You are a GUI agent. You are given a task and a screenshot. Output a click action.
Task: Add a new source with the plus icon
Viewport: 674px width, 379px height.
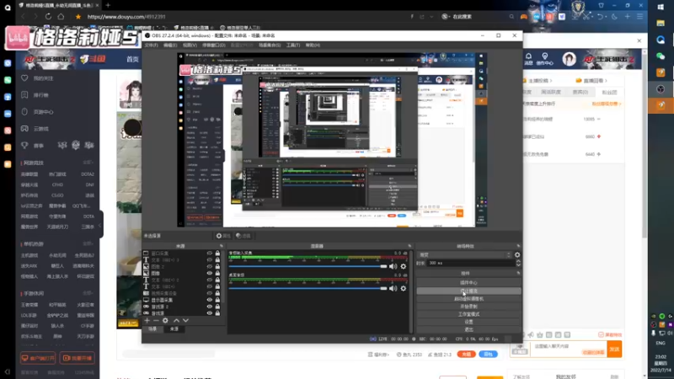(147, 321)
